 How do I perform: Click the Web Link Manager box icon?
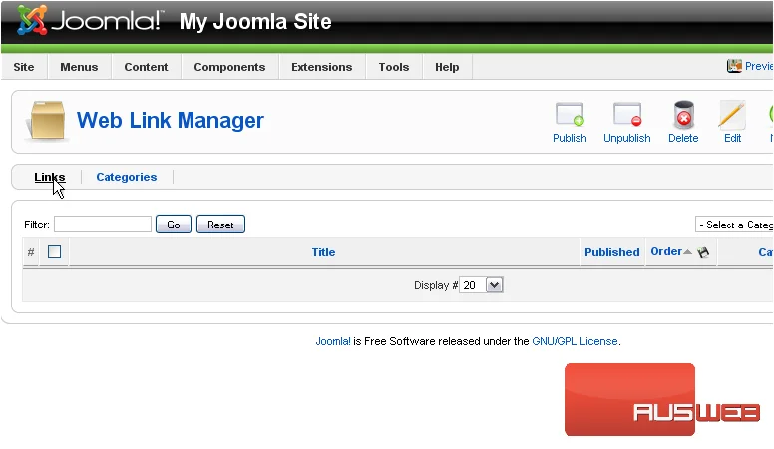[x=47, y=120]
